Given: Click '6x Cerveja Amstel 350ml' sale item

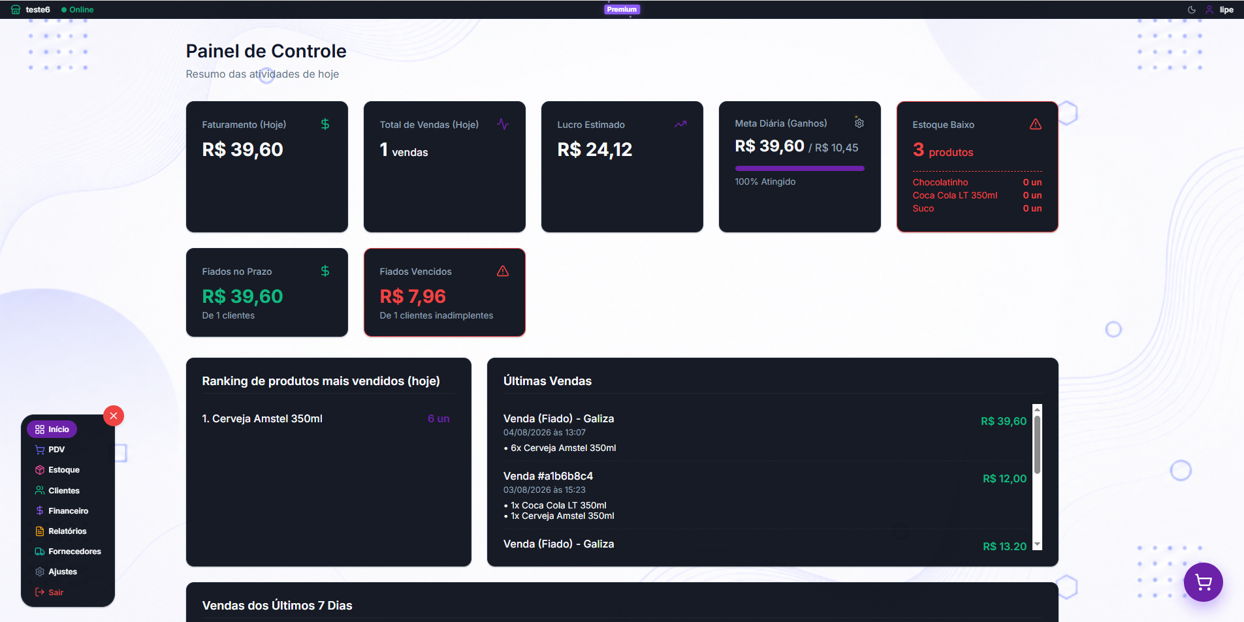Looking at the screenshot, I should [560, 448].
